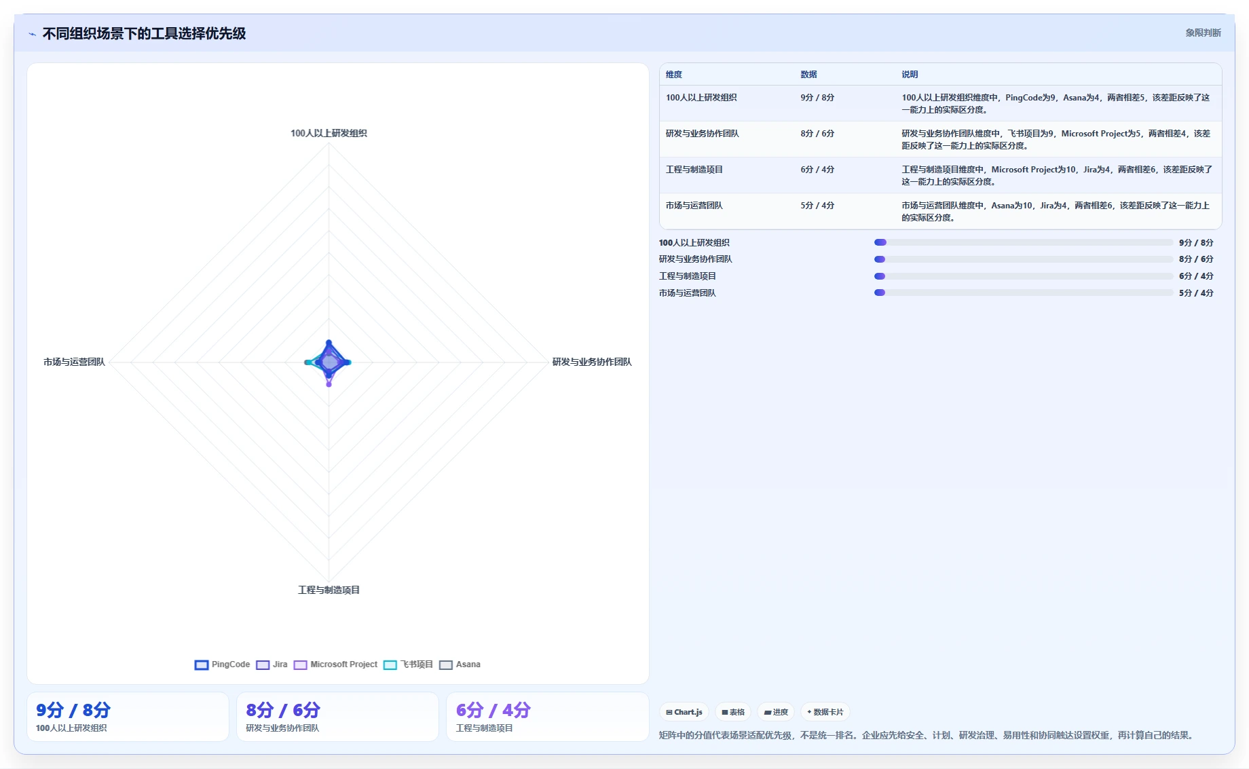Viewport: 1249px width, 769px height.
Task: Toggle the PingCode legend swatch
Action: click(202, 665)
